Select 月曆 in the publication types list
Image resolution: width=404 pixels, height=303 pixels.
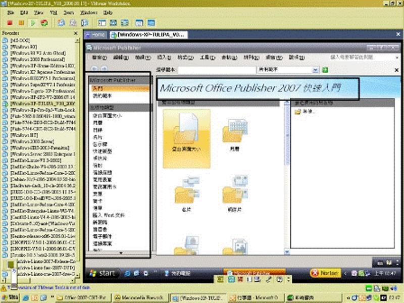coord(97,123)
